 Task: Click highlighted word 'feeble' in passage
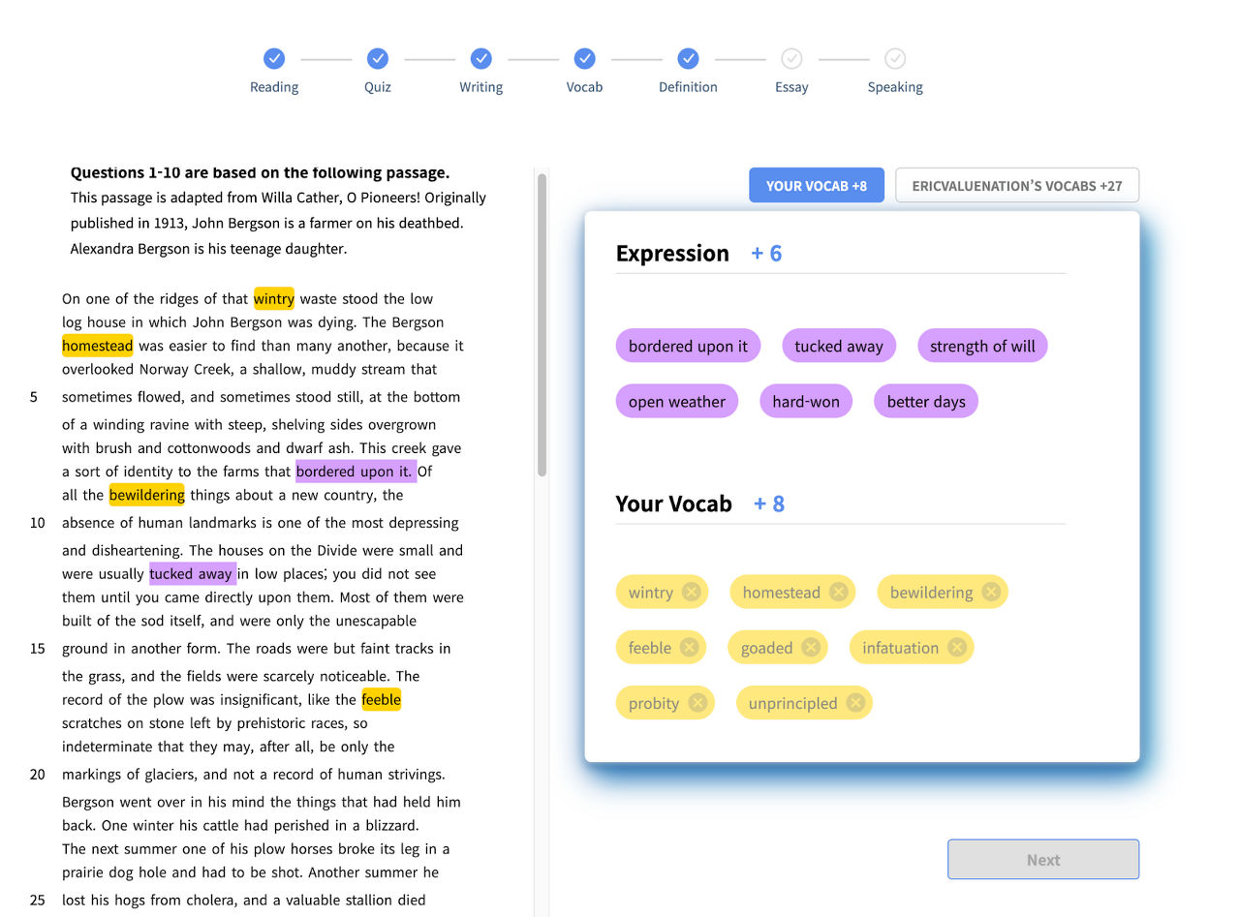(381, 699)
